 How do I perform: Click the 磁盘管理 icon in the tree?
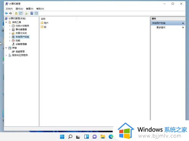click(13, 52)
